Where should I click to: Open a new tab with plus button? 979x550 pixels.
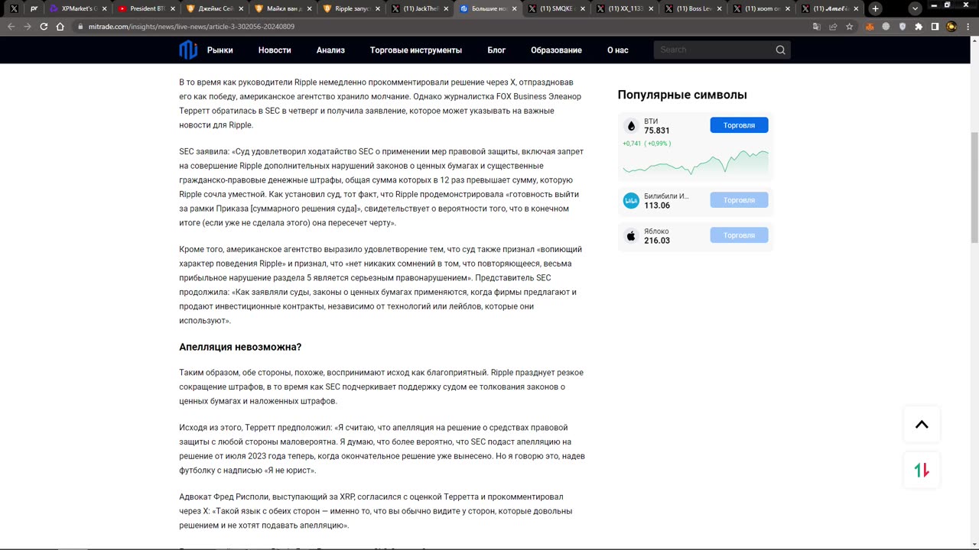(x=875, y=8)
